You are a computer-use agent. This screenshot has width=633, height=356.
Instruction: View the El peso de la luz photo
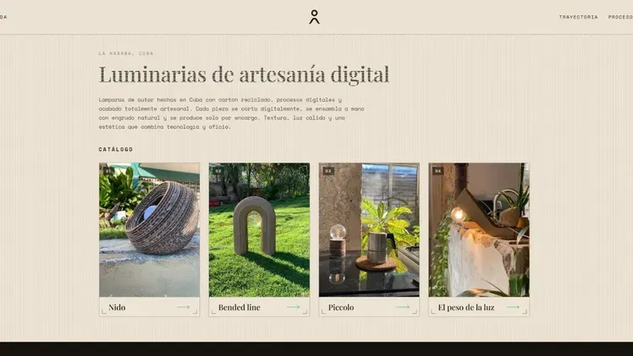tap(479, 230)
